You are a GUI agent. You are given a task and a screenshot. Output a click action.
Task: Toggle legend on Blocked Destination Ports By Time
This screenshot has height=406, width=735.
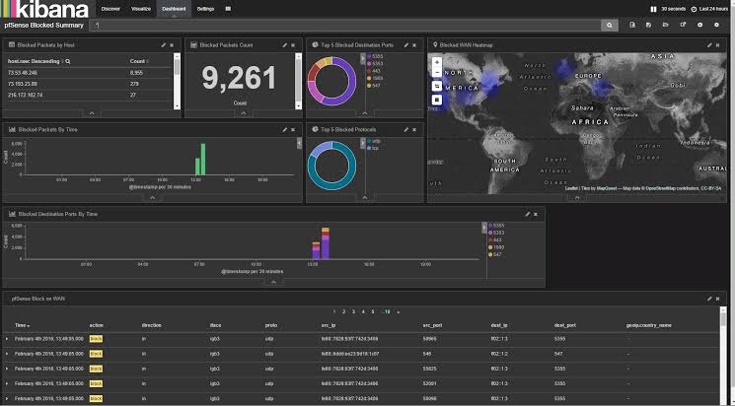point(484,227)
